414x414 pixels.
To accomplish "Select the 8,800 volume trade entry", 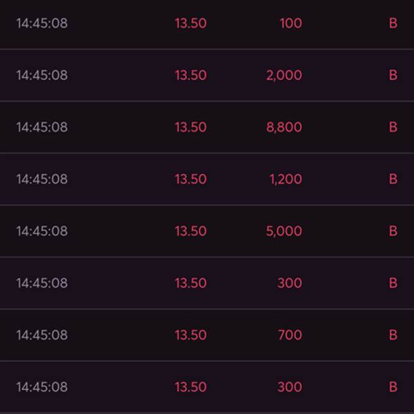I will click(x=284, y=127).
